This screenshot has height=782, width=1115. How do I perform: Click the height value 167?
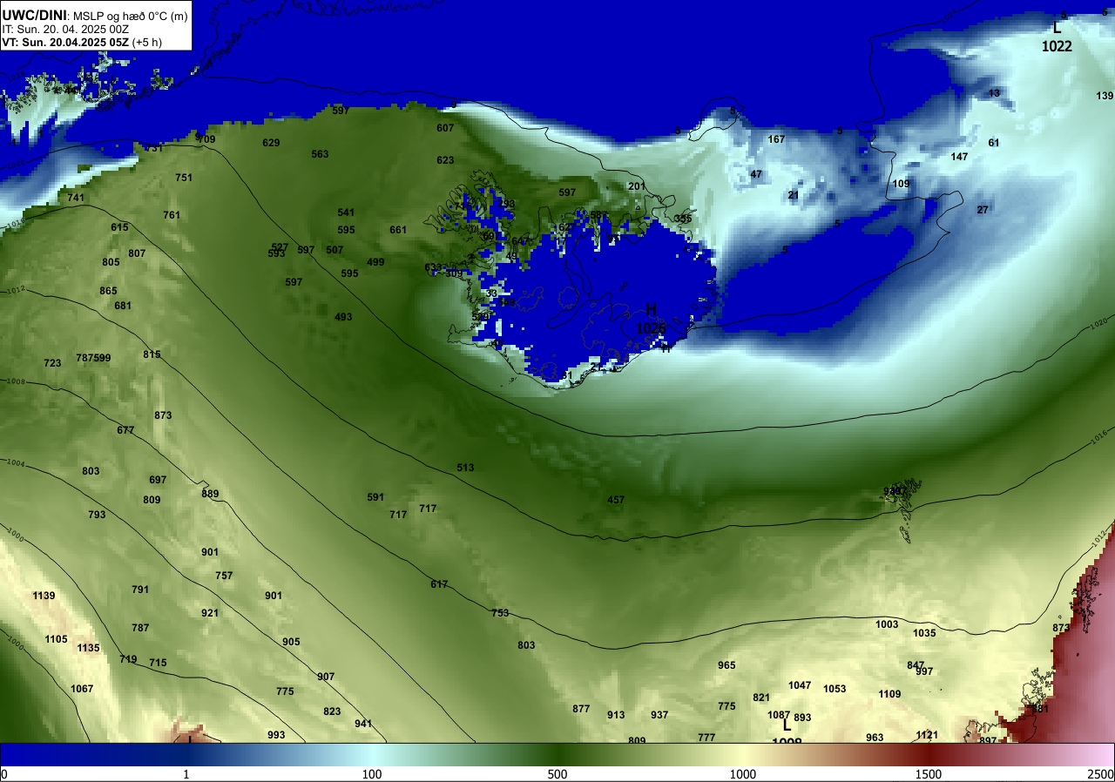(x=776, y=139)
